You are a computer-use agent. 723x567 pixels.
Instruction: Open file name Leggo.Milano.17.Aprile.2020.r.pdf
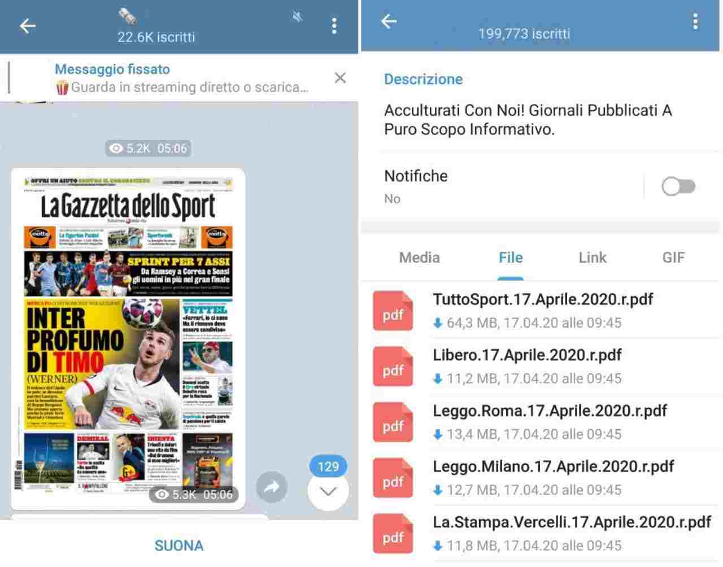(554, 466)
